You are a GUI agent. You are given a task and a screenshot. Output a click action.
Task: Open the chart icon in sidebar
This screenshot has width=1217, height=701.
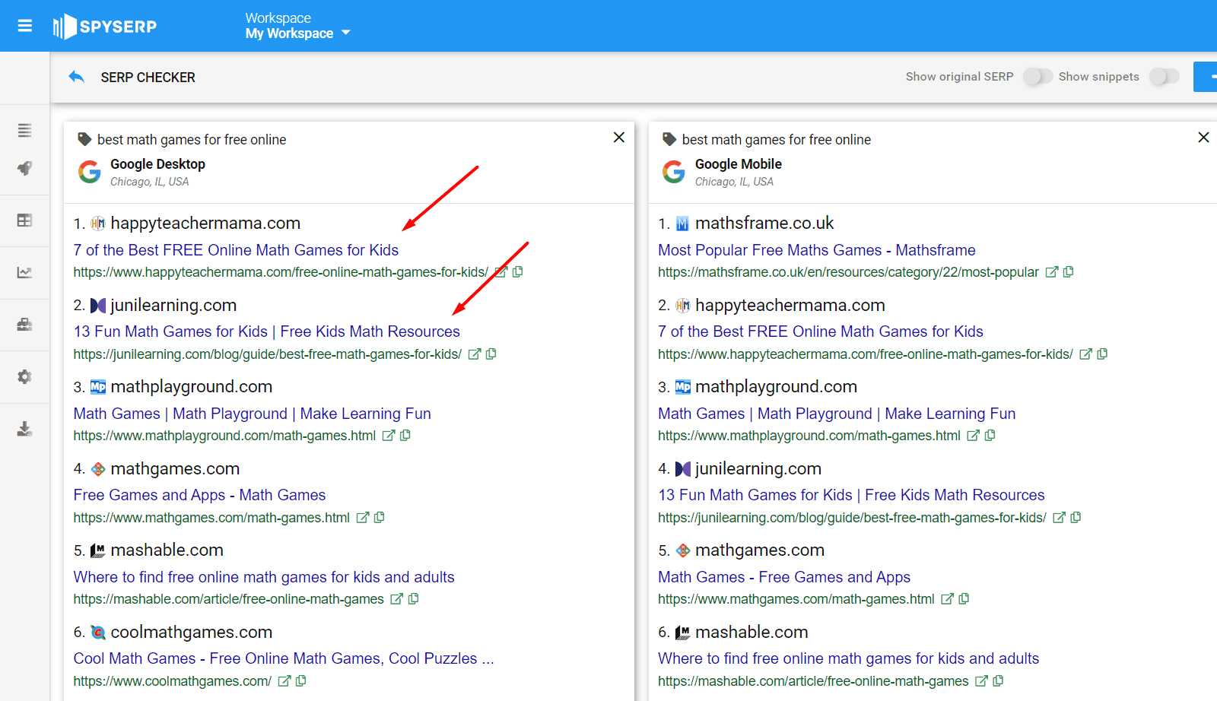[x=25, y=272]
